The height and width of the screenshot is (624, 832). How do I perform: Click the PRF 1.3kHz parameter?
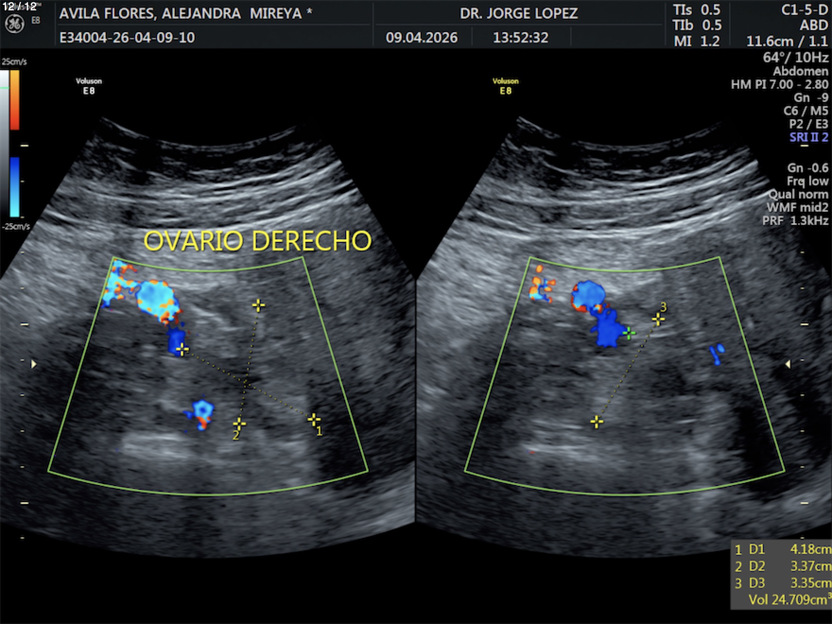(795, 220)
